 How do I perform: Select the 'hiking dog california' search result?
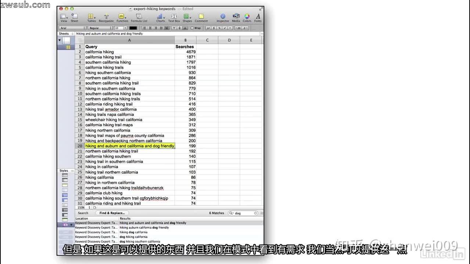click(134, 232)
